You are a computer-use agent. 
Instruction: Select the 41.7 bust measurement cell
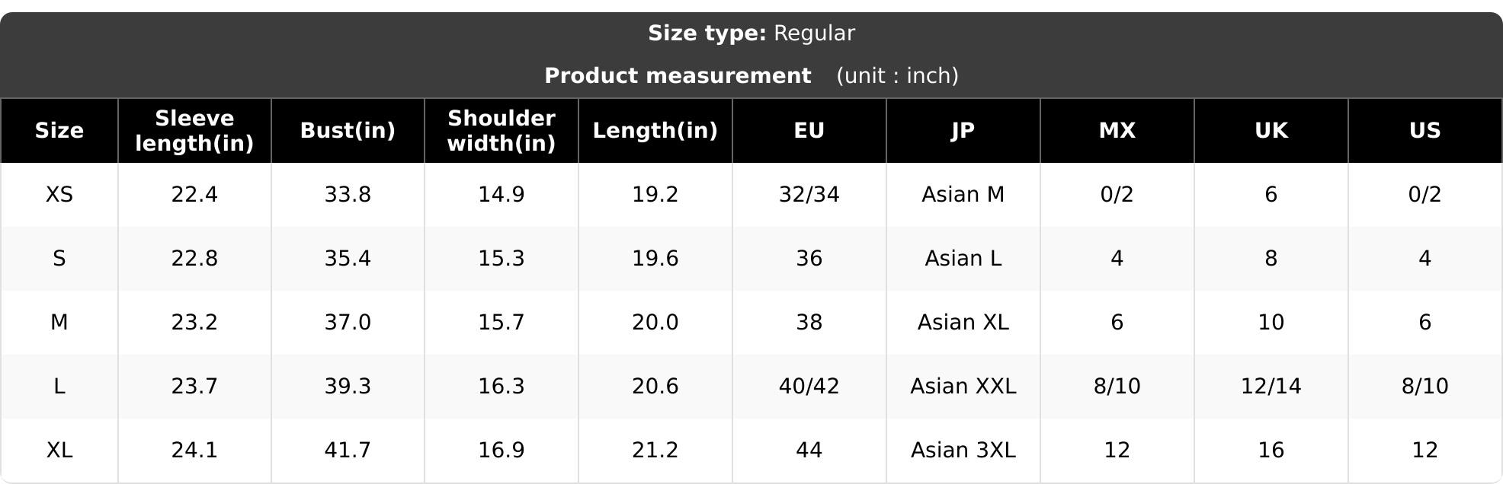[348, 451]
